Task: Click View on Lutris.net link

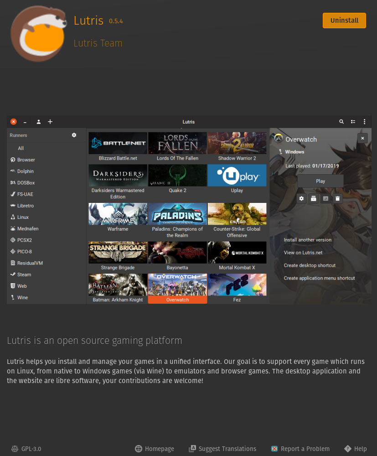Action: (x=303, y=253)
